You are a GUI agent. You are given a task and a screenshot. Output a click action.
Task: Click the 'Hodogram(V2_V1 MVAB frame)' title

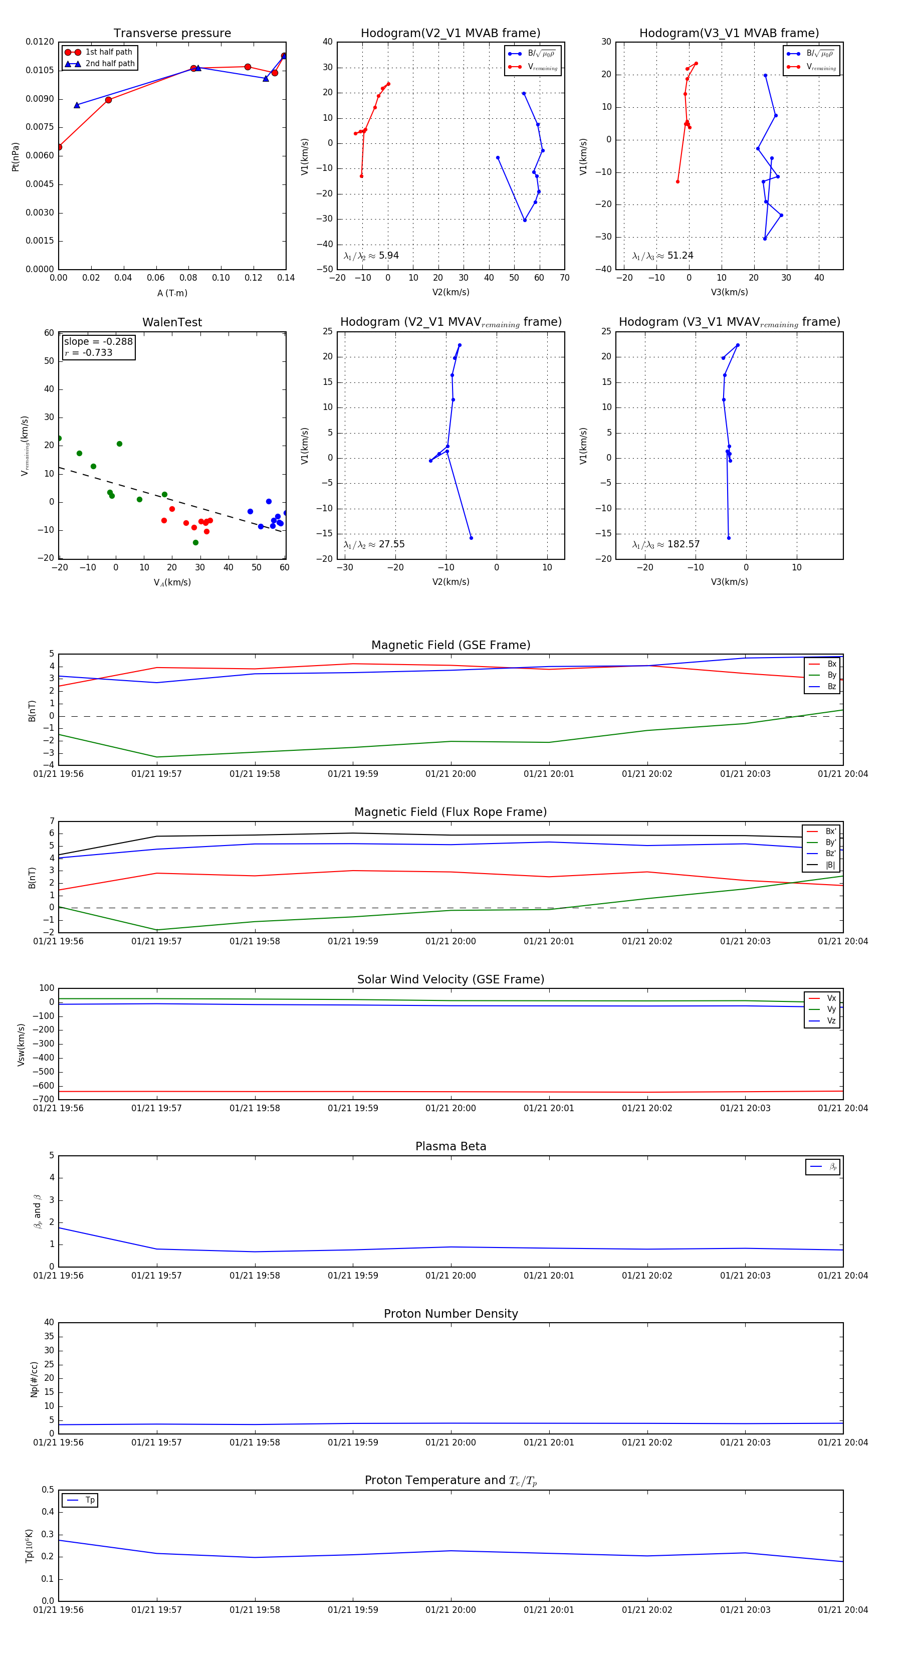[x=450, y=34]
